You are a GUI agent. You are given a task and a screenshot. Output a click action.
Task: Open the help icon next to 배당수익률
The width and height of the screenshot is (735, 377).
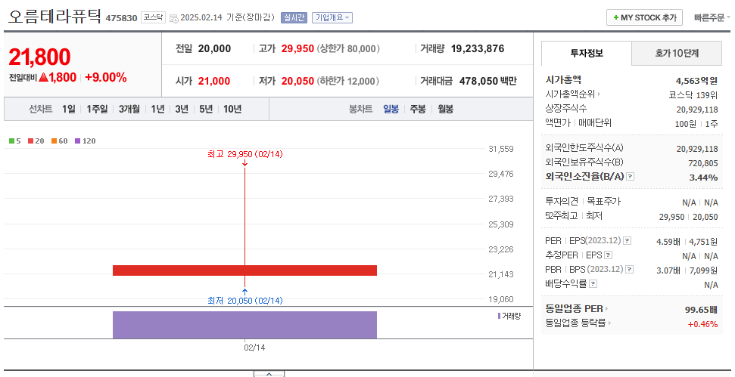pyautogui.click(x=593, y=284)
